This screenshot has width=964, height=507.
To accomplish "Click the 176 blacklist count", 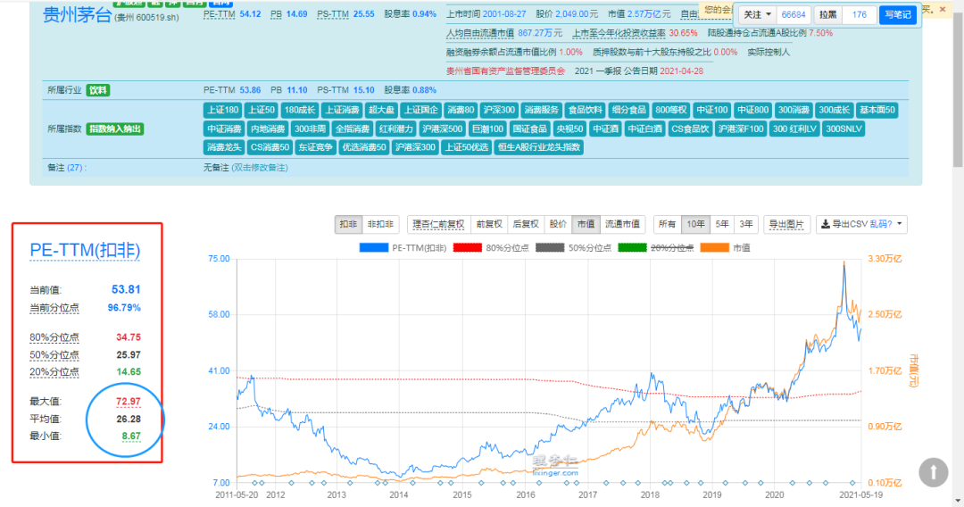I will pyautogui.click(x=860, y=14).
